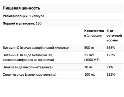Select the Витамин D ingredient text
The image size is (124, 97).
28,57
